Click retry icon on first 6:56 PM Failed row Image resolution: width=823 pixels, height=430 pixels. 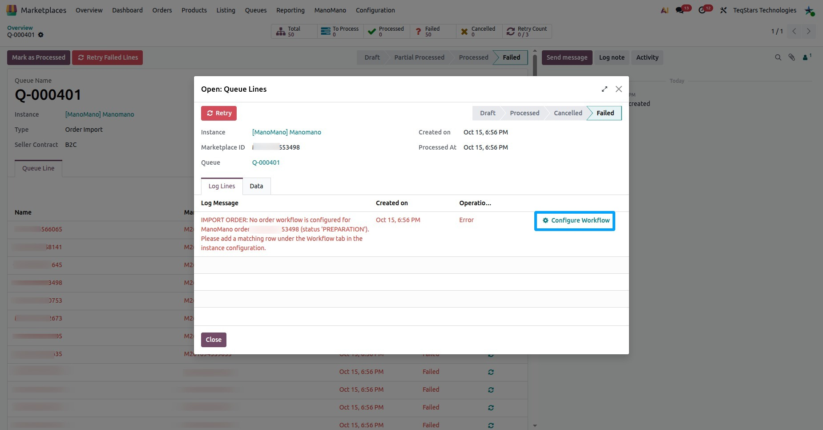[x=491, y=372]
